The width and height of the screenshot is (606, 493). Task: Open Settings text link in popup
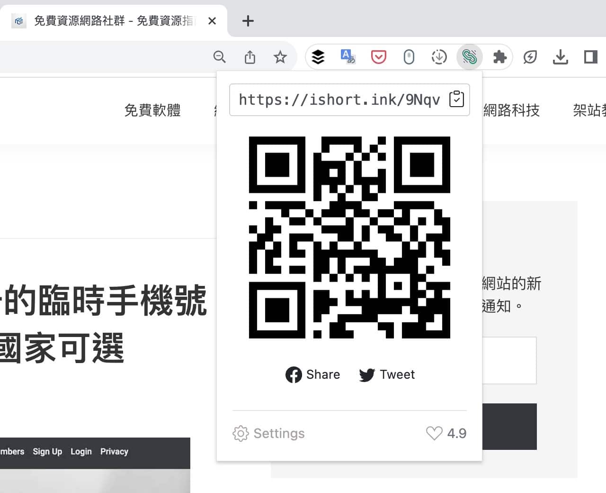[x=279, y=433]
